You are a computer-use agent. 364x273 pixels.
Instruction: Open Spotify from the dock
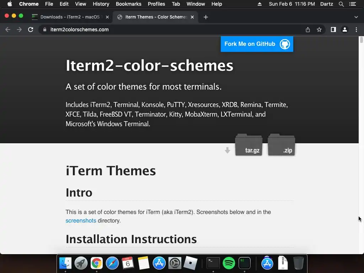coord(229,263)
